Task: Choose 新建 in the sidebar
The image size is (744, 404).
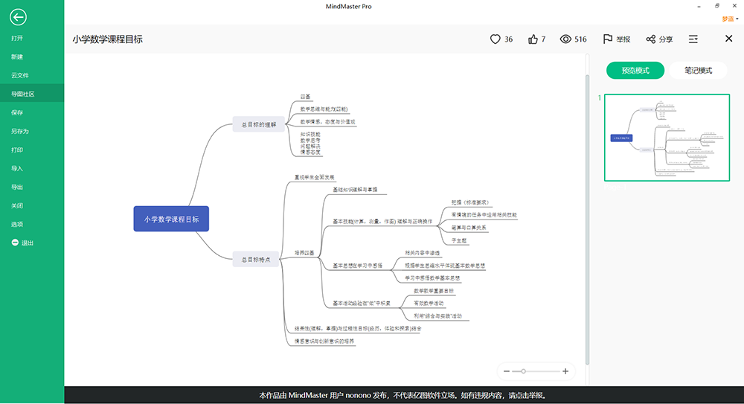Action: tap(17, 57)
